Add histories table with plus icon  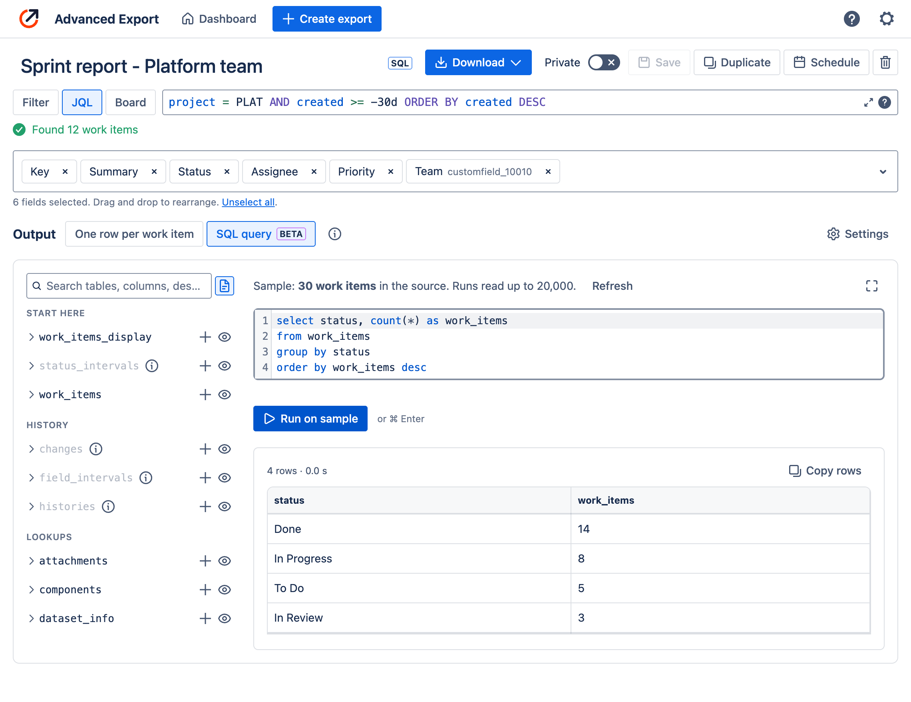pyautogui.click(x=205, y=507)
